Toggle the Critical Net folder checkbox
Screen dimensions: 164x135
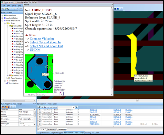pyautogui.click(x=10, y=26)
